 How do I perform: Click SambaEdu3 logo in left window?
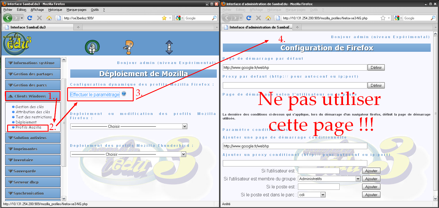click(x=17, y=44)
